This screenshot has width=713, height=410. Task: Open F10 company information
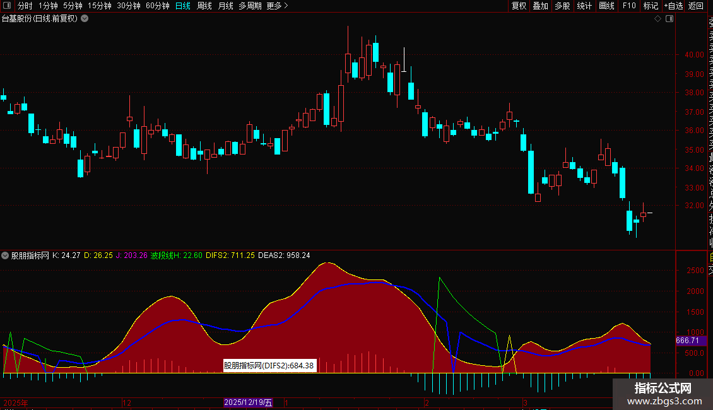click(629, 6)
